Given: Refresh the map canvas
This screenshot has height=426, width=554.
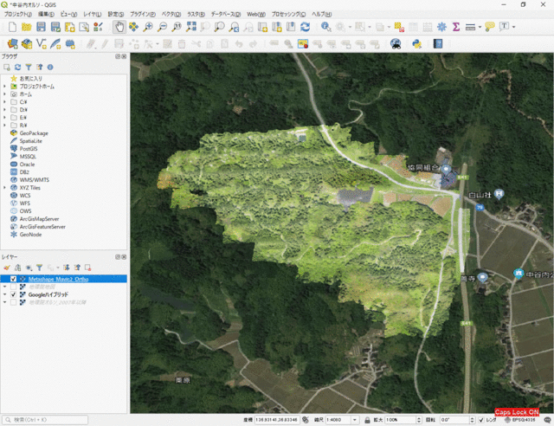Looking at the screenshot, I should click(x=305, y=27).
